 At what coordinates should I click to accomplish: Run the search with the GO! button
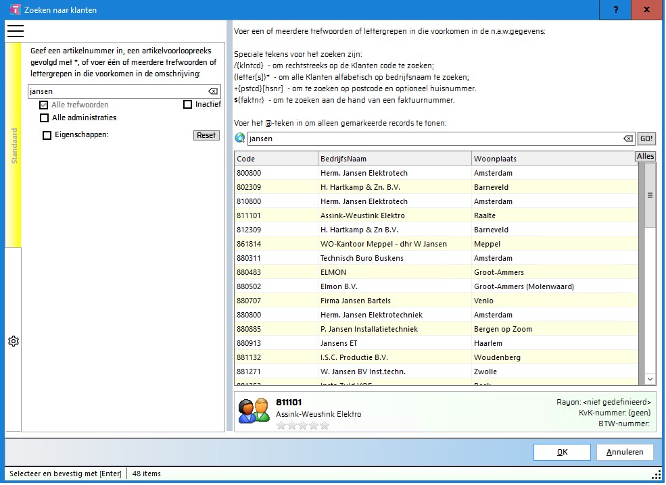646,138
